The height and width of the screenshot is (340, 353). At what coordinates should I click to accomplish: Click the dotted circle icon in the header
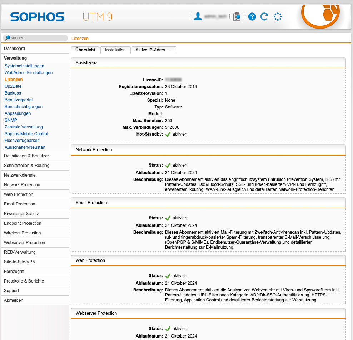[278, 17]
